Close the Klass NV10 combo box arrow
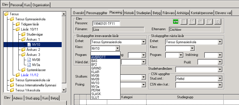The image size is (239, 105). [x=117, y=49]
